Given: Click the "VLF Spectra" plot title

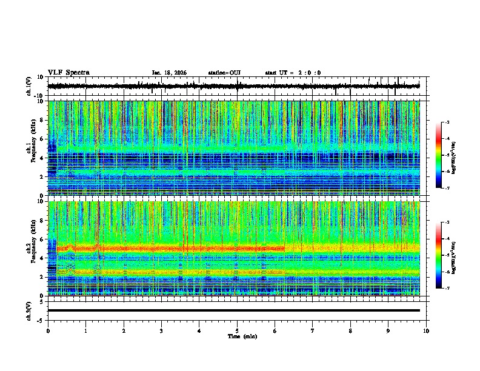Looking at the screenshot, I should pyautogui.click(x=68, y=73).
